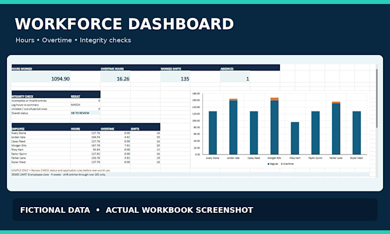The width and height of the screenshot is (390, 234).
Task: Click the OVERTIME column header in employee table
Action: [107, 129]
